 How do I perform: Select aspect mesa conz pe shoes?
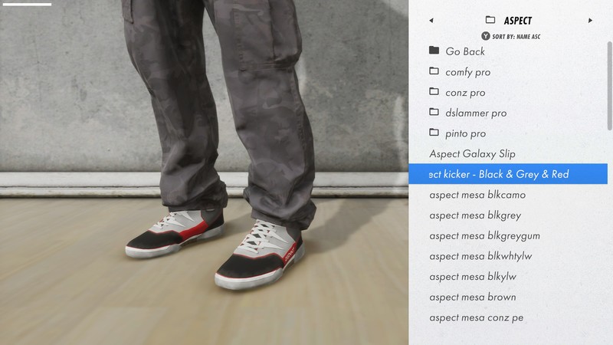pos(477,317)
